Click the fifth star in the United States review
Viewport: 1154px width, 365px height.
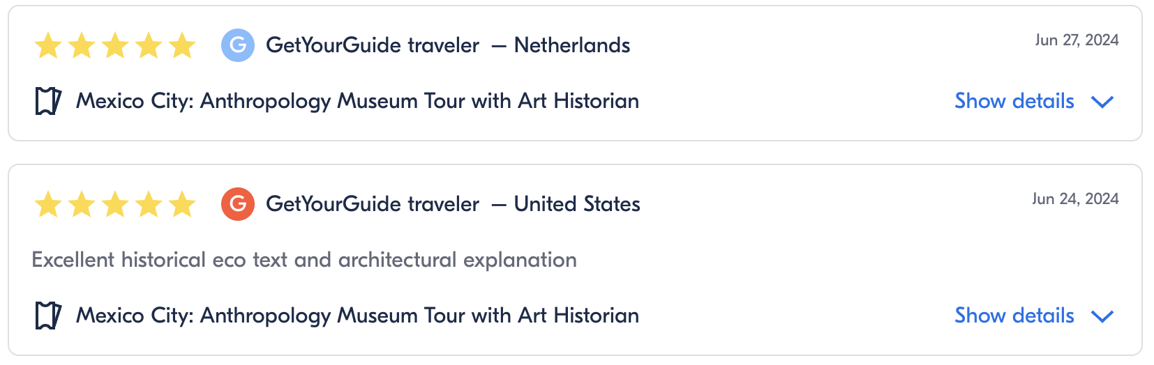182,205
